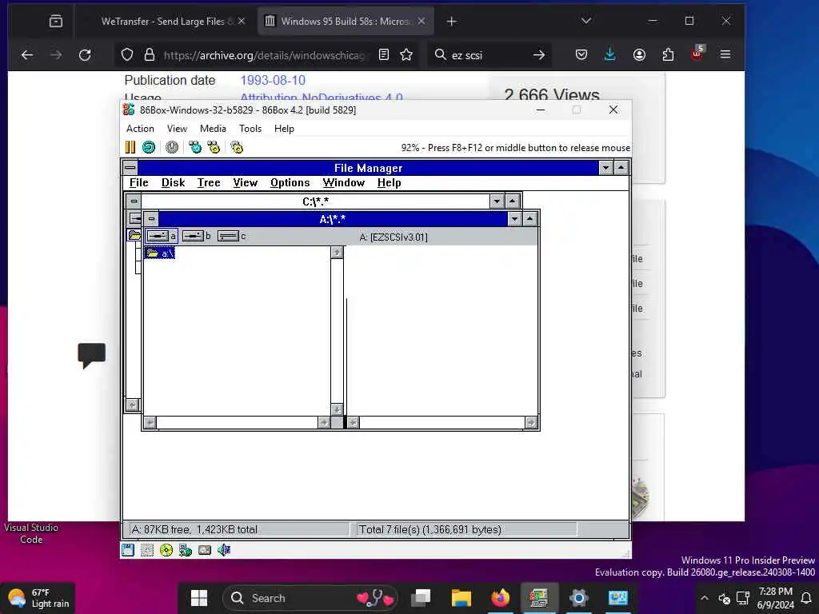Open the Disk menu in File Manager
The image size is (819, 614).
[173, 183]
